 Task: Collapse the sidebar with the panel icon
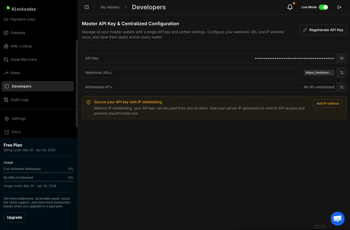[87, 7]
